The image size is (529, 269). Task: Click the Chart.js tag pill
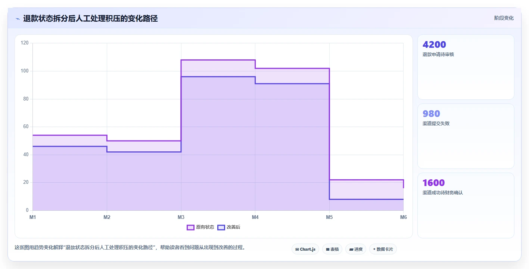[x=305, y=249]
